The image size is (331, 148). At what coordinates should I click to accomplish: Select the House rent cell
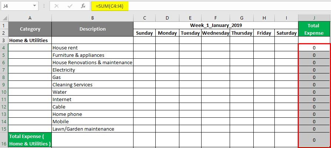coord(92,48)
